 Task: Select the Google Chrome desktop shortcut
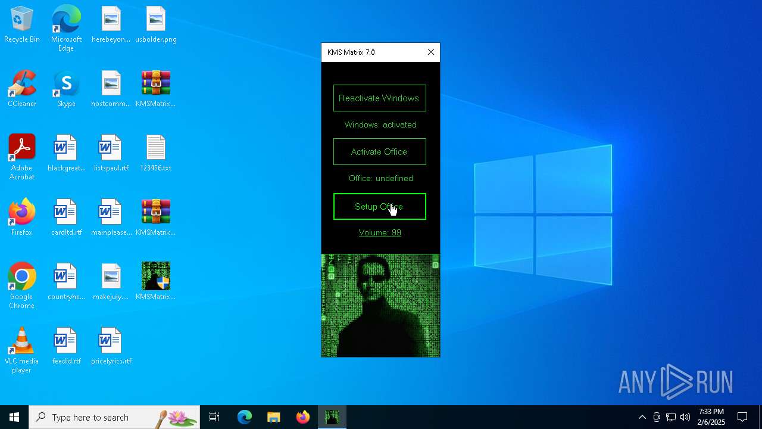(22, 286)
